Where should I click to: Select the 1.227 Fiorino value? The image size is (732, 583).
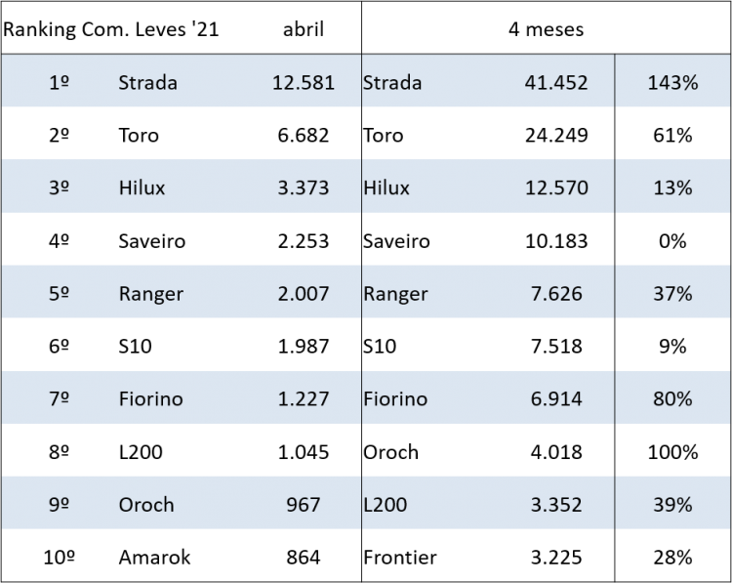point(304,399)
